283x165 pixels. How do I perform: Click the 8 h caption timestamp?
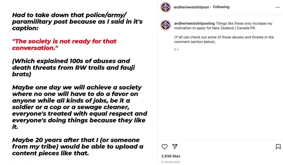pyautogui.click(x=176, y=50)
